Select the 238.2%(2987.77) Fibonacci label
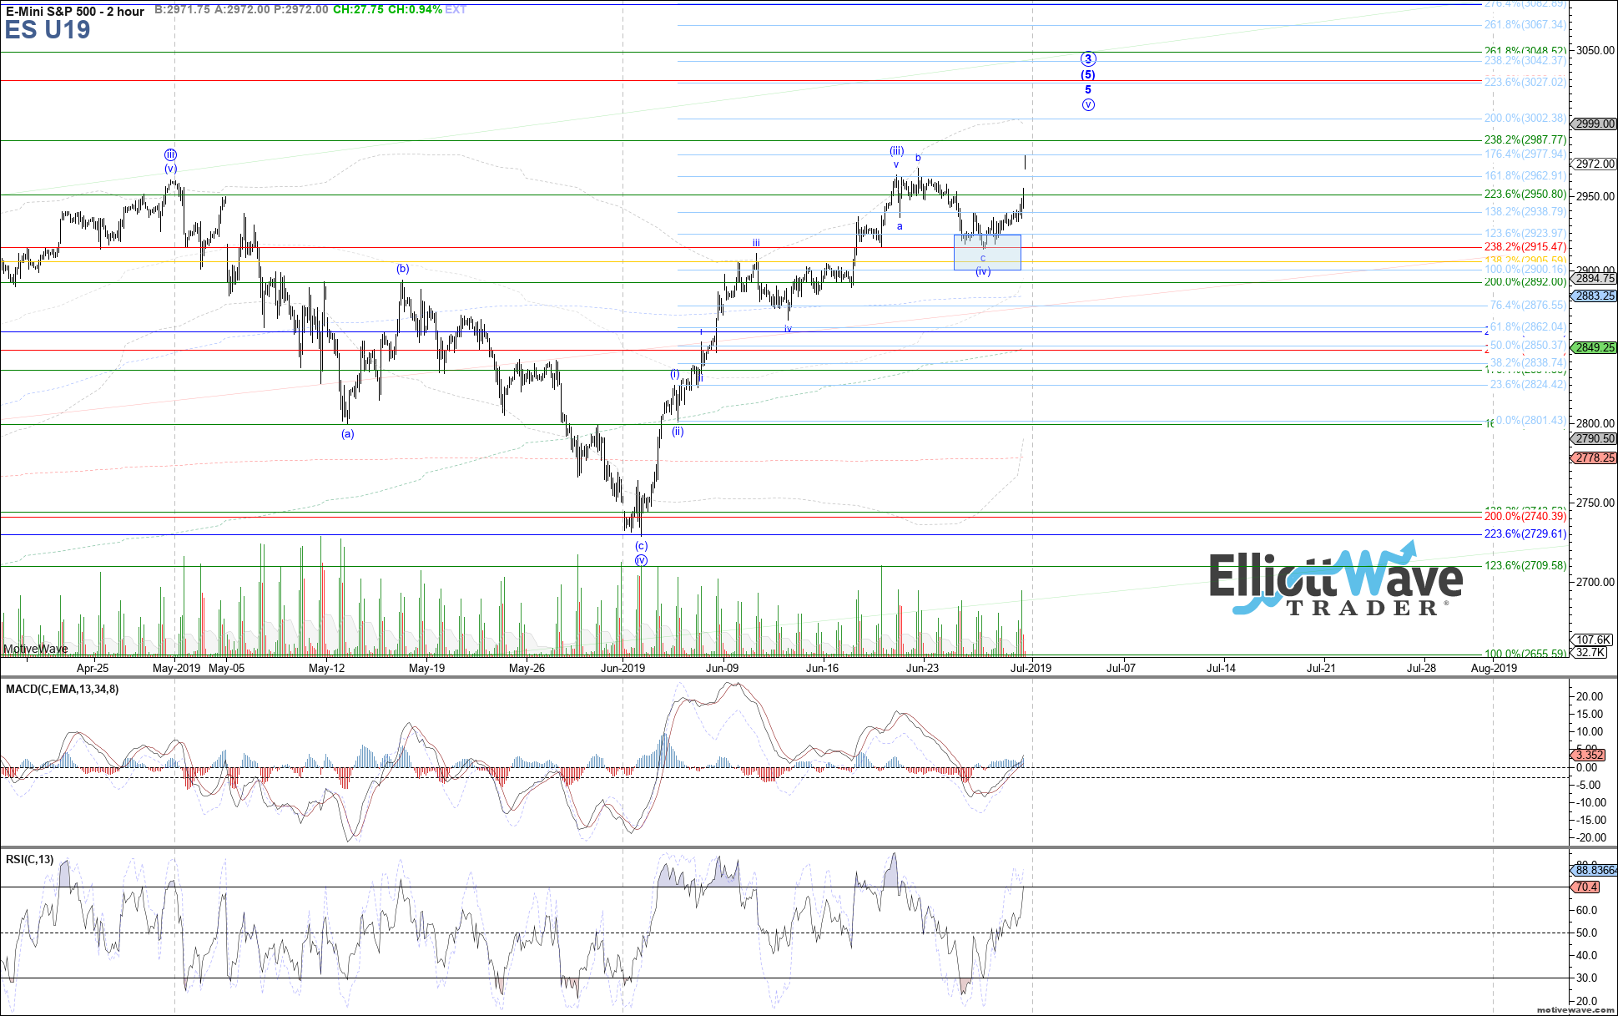The height and width of the screenshot is (1016, 1618). (1525, 140)
